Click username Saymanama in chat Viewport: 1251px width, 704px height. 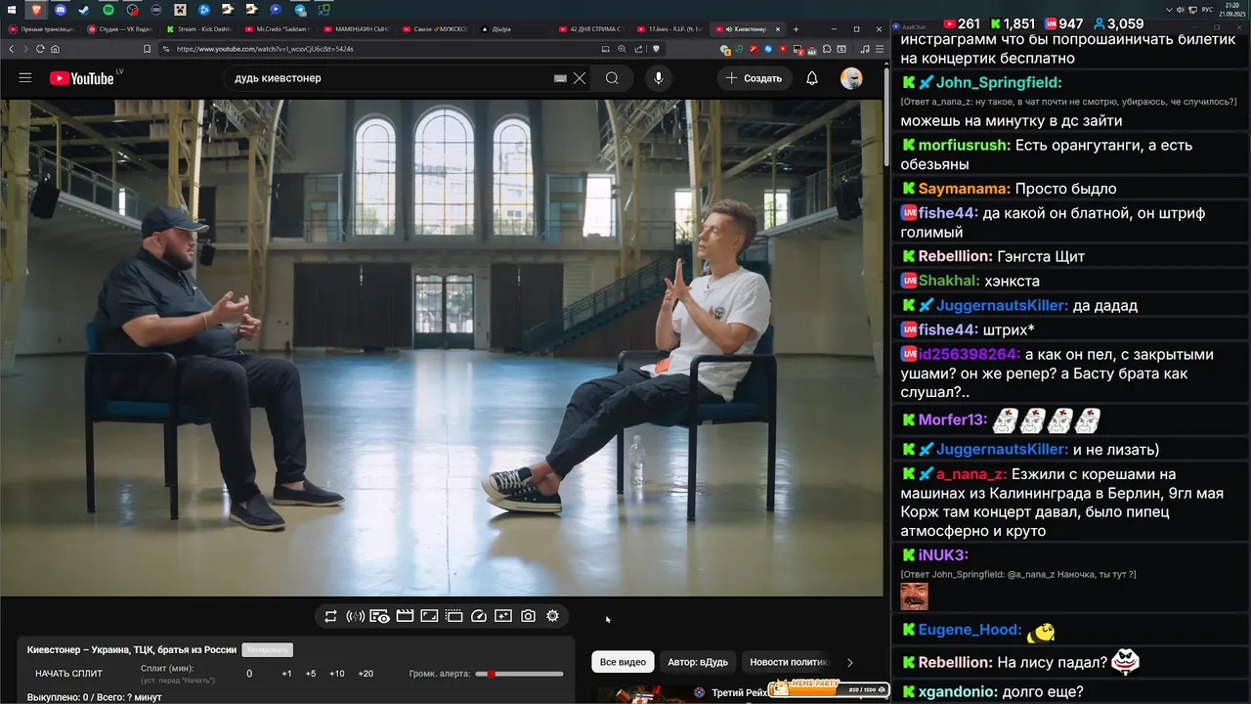click(x=965, y=189)
